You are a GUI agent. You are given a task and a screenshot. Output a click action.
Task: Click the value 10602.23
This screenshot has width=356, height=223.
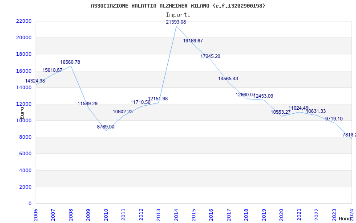(123, 112)
